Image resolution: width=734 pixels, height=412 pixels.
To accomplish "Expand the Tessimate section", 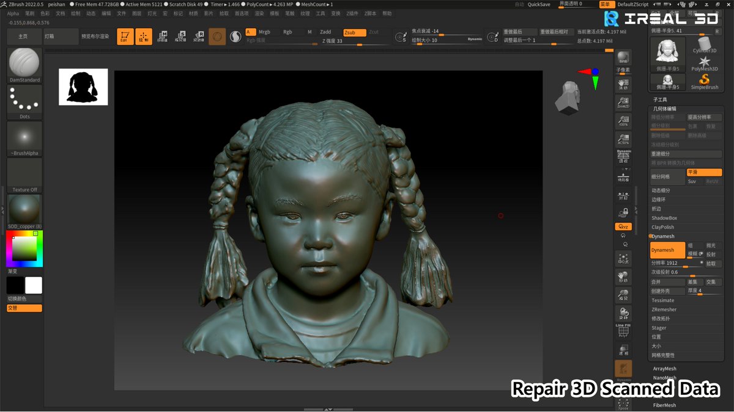I will [663, 300].
